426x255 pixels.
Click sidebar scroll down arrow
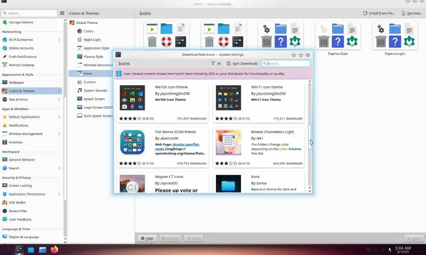pyautogui.click(x=65, y=242)
